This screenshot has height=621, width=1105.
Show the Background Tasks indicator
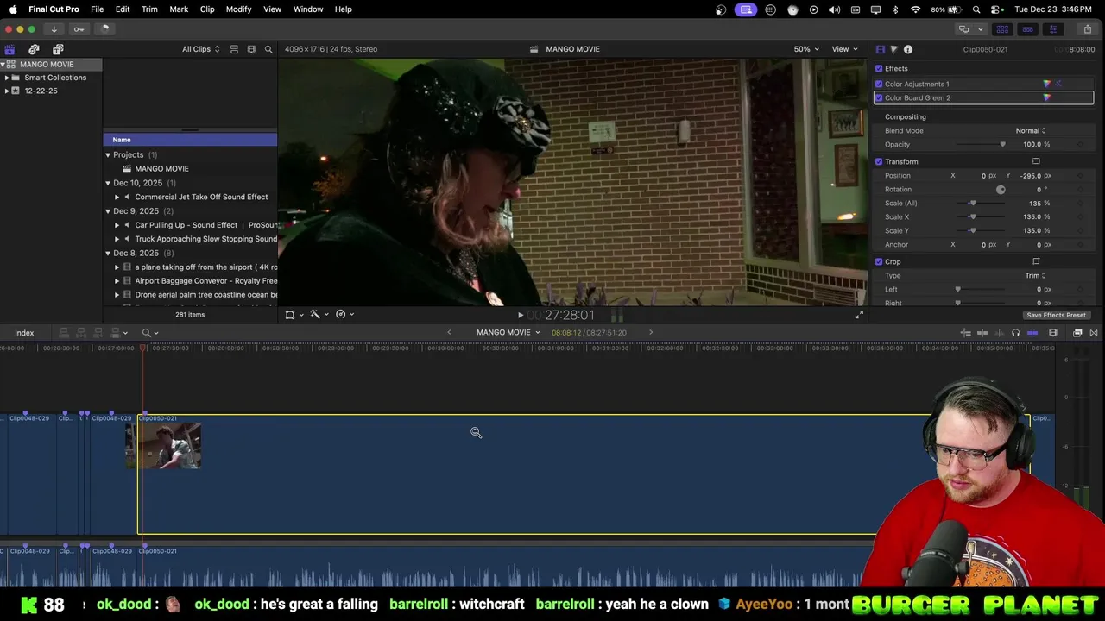click(x=104, y=28)
